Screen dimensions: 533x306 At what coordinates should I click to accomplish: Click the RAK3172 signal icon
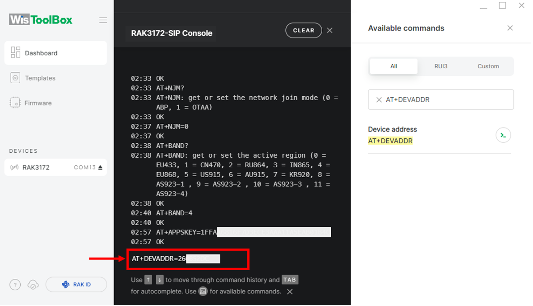14,168
